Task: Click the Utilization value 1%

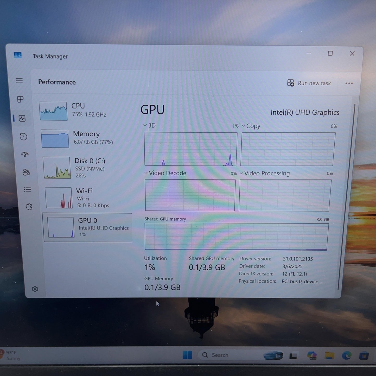Action: (x=150, y=267)
